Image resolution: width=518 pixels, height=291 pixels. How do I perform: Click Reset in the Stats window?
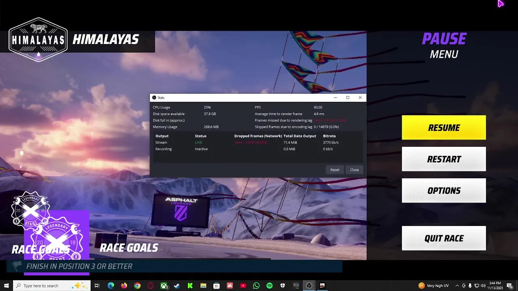tap(335, 170)
